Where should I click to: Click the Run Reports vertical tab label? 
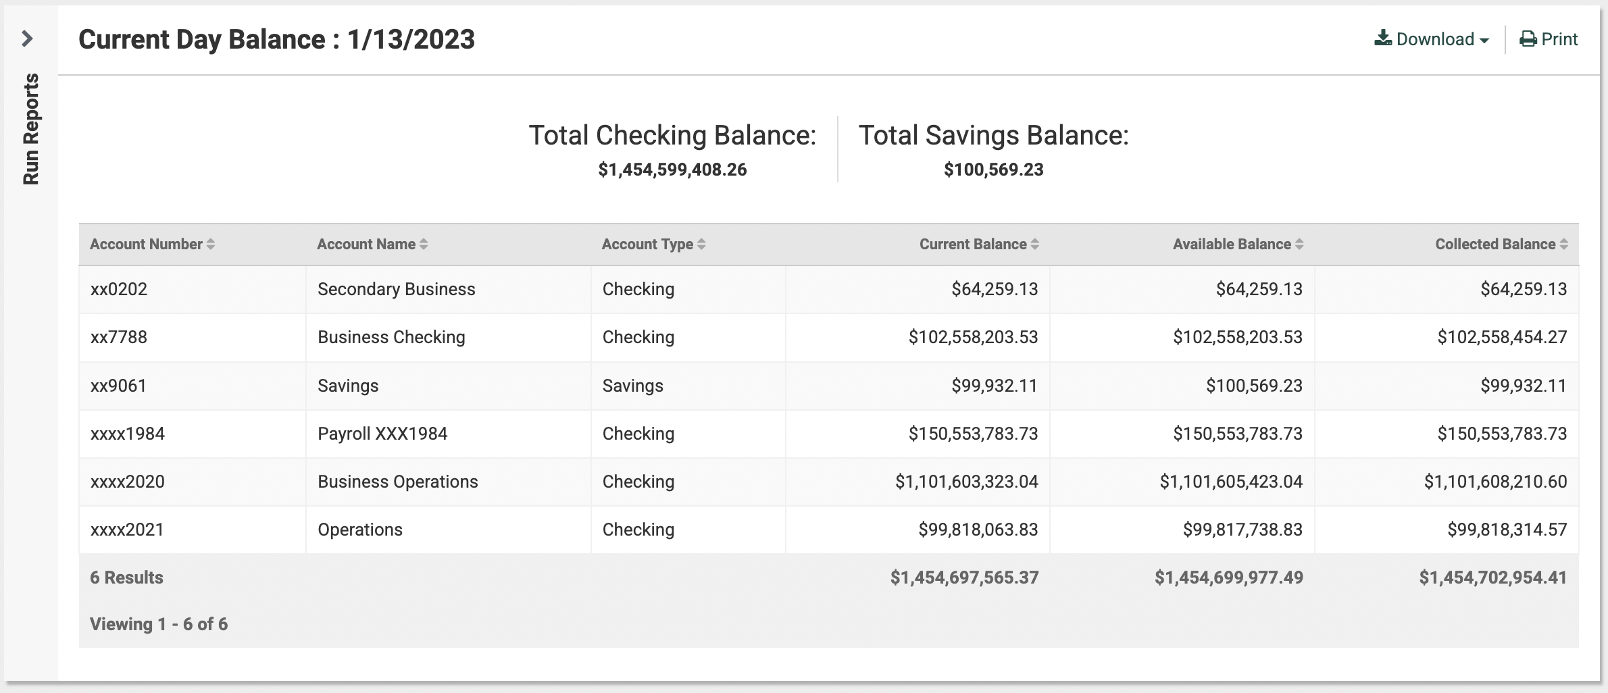[31, 129]
